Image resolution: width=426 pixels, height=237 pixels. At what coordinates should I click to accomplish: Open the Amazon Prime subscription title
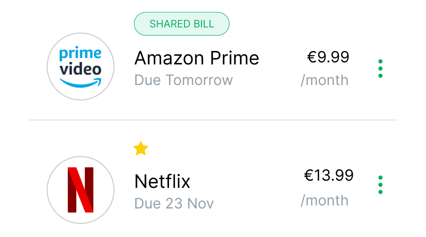196,58
